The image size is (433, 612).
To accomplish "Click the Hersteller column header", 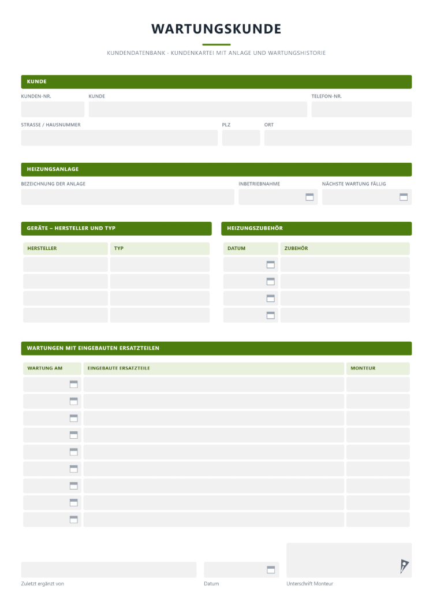I will pos(65,249).
